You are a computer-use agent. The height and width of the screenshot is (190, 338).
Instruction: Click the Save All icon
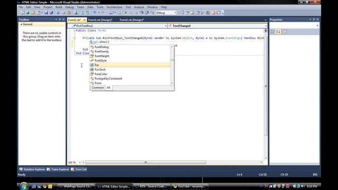(x=51, y=13)
